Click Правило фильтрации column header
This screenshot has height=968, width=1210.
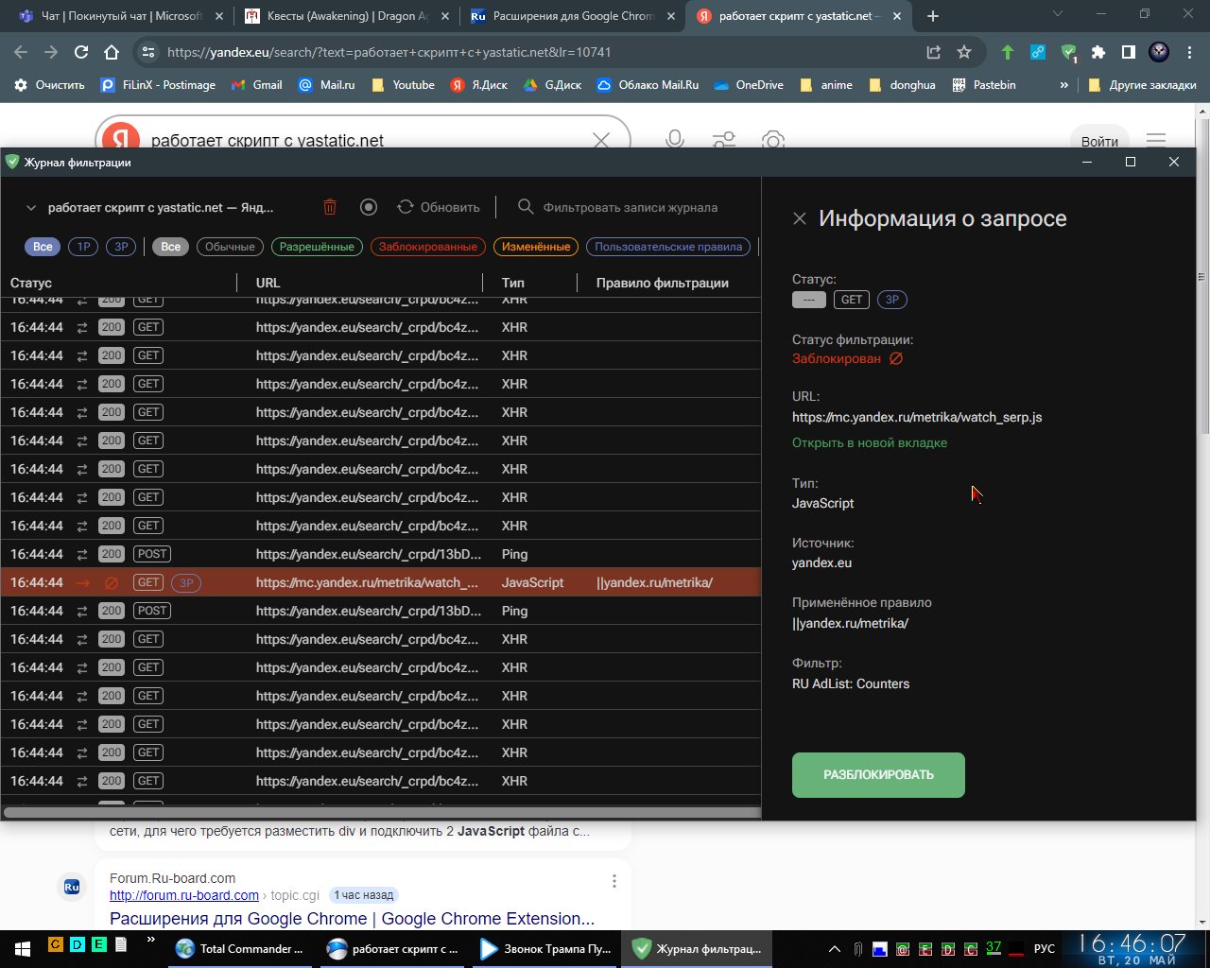pos(662,283)
